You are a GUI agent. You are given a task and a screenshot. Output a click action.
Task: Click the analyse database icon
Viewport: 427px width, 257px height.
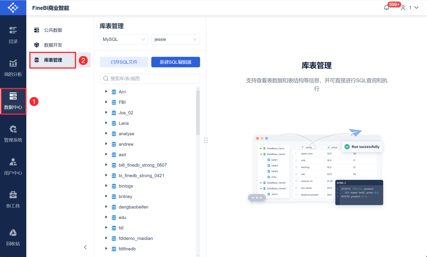point(114,134)
